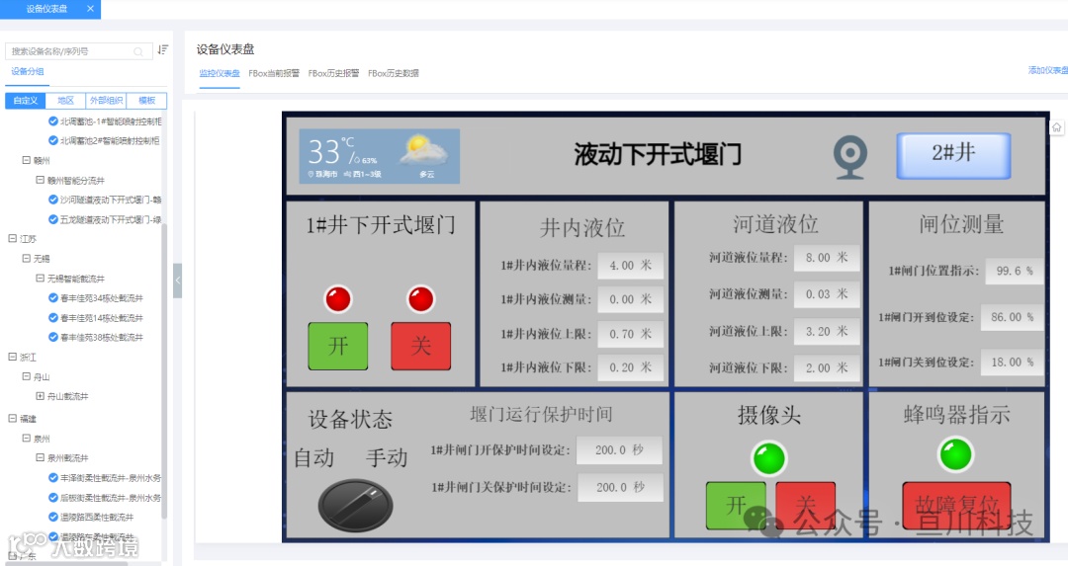Select the 设备分组 tab
1068x566 pixels.
click(28, 71)
